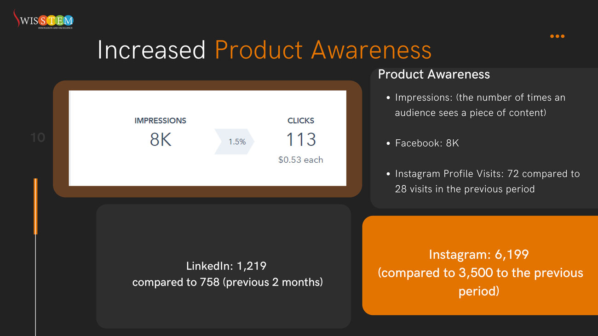Click the $0.53 each cost text
598x336 pixels.
(301, 160)
